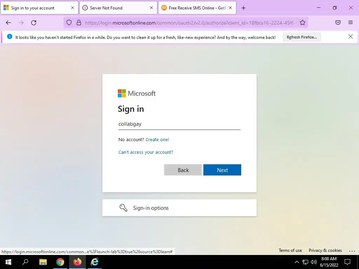359x269 pixels.
Task: Click the Microsoft logo on the sign-in card
Action: click(x=137, y=93)
